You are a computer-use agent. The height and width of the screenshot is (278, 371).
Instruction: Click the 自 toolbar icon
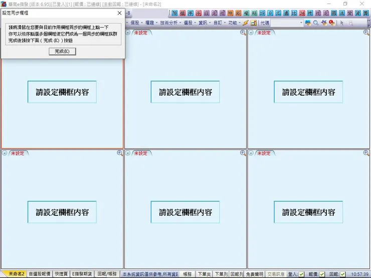[x=207, y=13]
